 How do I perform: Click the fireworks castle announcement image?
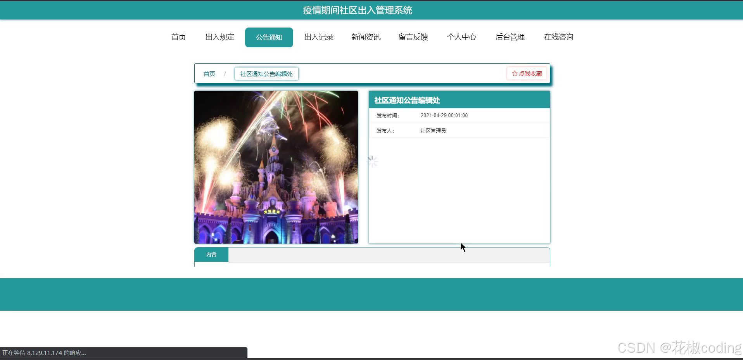click(x=276, y=167)
